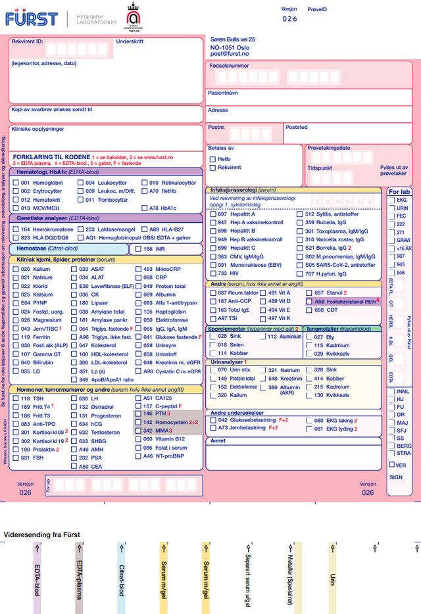Click the Postnr. digit boxes
Image resolution: width=421 pixels, height=614 pixels.
pos(251,134)
